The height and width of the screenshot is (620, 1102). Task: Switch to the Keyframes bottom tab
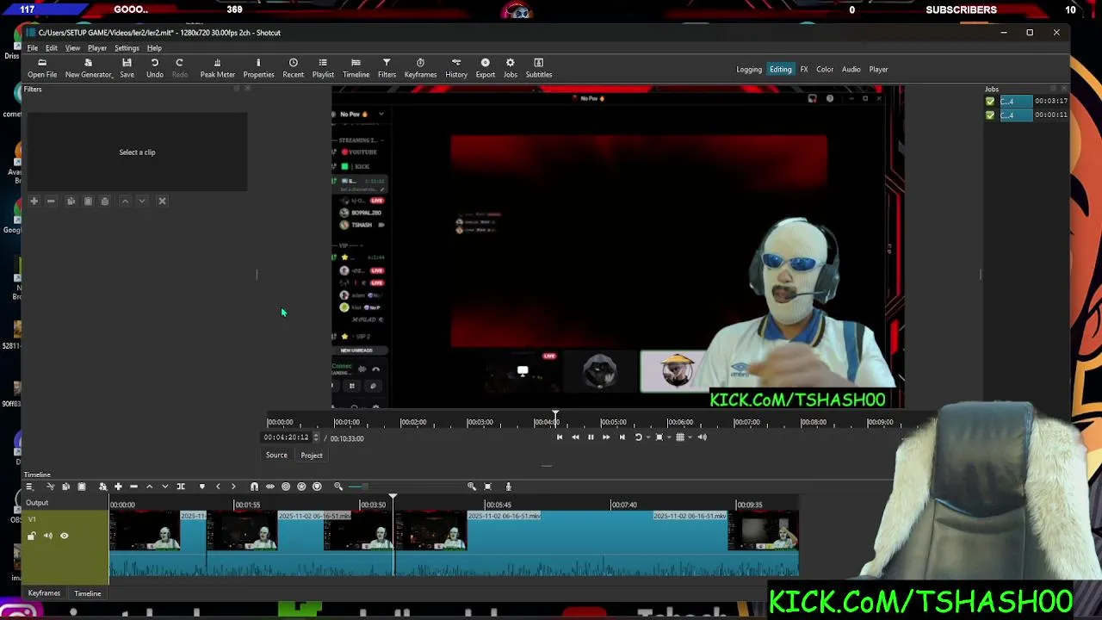coord(44,593)
